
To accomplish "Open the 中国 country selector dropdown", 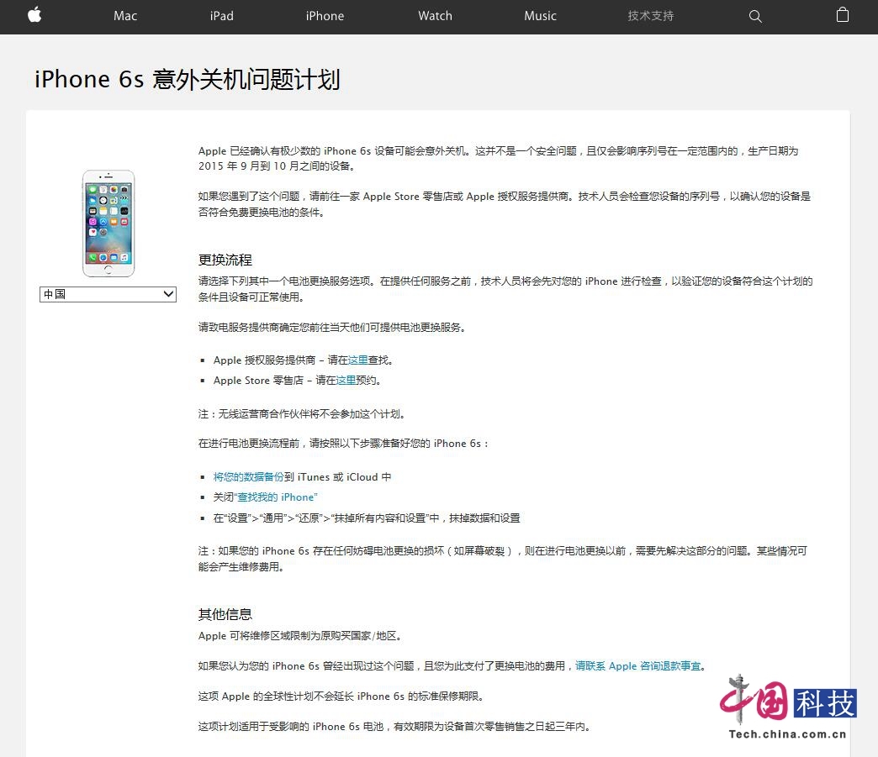I will (108, 294).
